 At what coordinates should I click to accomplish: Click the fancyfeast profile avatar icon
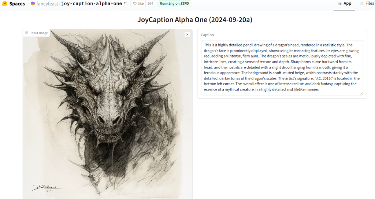click(33, 4)
